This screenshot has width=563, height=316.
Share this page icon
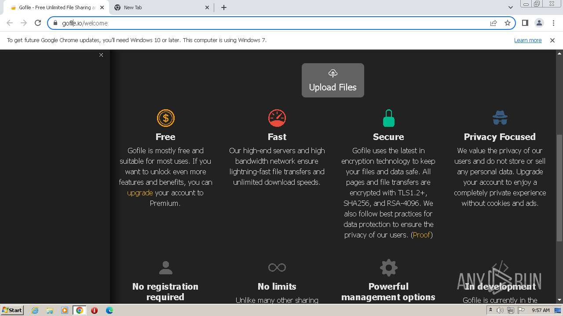pyautogui.click(x=494, y=23)
